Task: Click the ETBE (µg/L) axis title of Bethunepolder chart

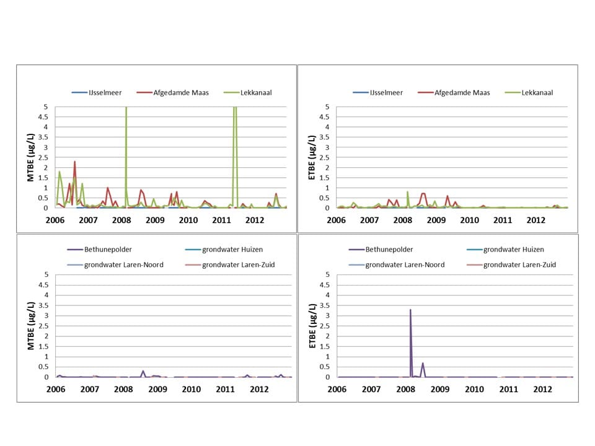Action: (x=312, y=326)
